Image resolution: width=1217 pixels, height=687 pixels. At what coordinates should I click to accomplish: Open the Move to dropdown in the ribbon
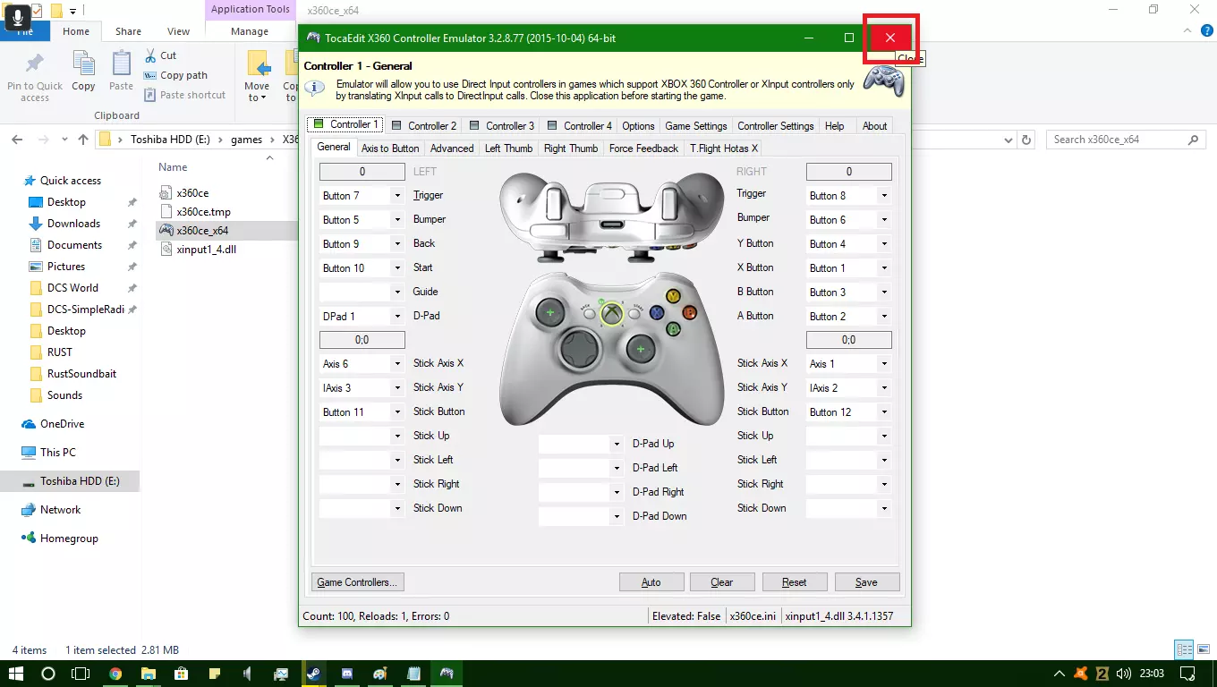[257, 77]
